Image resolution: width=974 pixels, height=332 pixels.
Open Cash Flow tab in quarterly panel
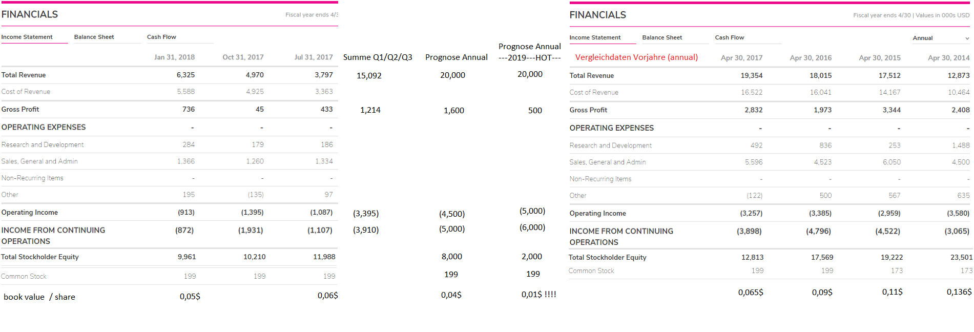coord(161,37)
